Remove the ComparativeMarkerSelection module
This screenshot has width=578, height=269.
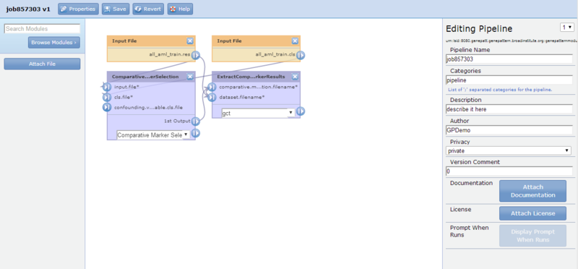pos(190,77)
